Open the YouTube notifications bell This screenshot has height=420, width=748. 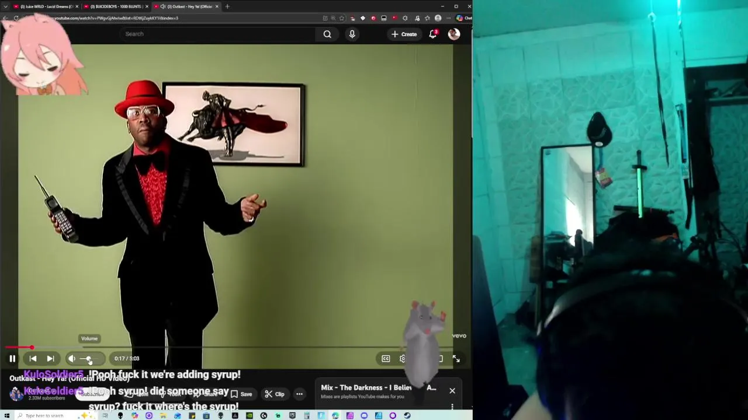click(433, 34)
